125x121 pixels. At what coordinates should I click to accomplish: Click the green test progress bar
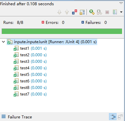62,31
